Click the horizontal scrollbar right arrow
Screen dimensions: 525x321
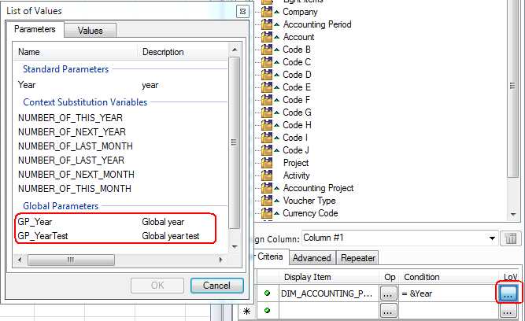point(220,260)
